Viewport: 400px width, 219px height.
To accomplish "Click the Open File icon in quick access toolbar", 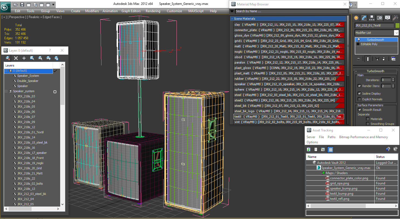I will (16, 5).
